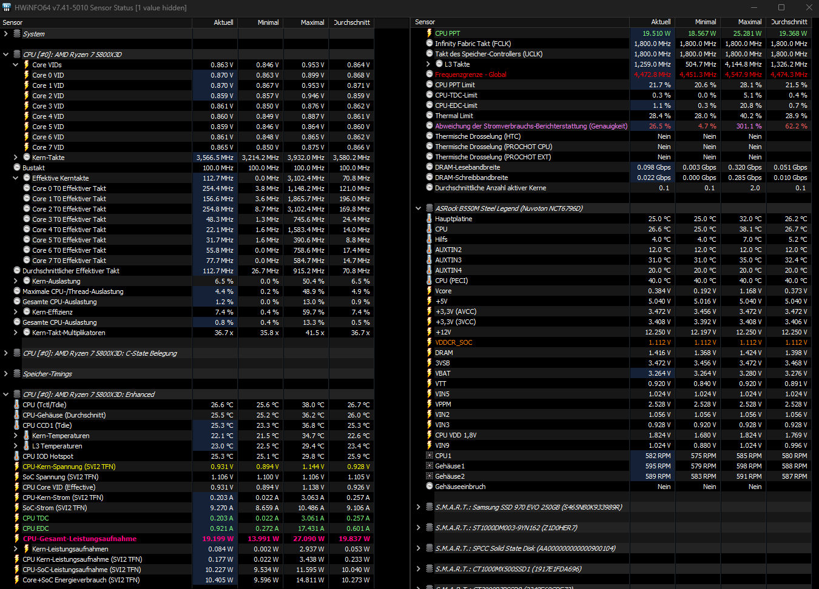Select the Thermische Drosselung (HTC) row

tap(612, 136)
